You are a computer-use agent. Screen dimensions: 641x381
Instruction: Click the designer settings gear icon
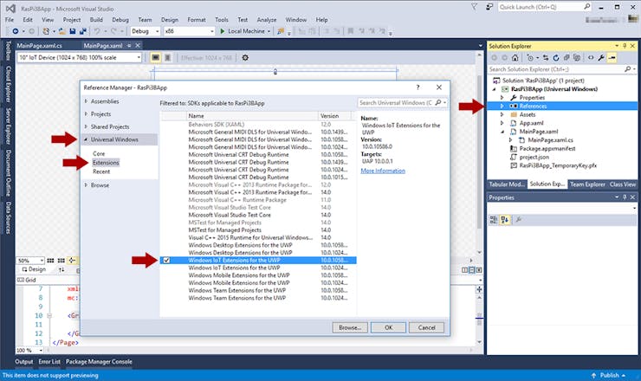click(x=245, y=58)
